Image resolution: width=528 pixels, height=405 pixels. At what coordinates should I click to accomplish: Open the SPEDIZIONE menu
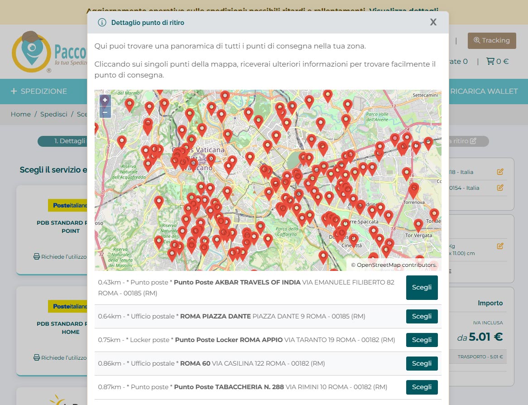[x=39, y=92]
